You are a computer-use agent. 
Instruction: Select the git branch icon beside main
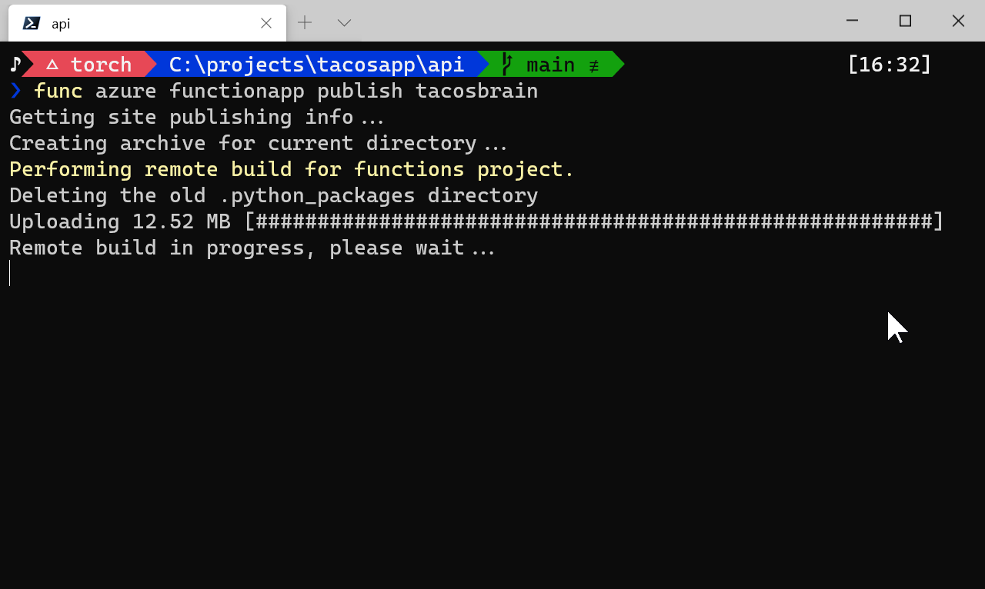tap(506, 64)
